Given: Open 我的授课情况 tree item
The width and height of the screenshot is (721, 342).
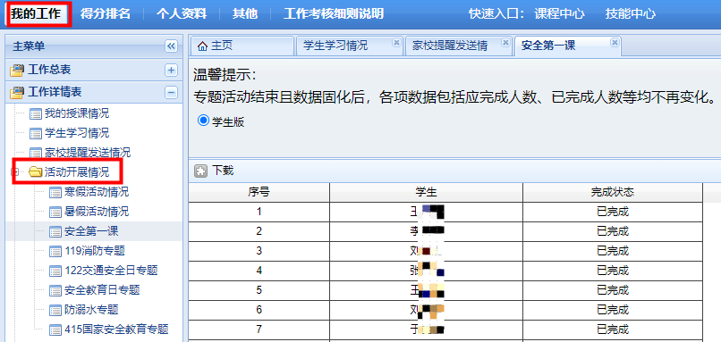Looking at the screenshot, I should point(77,113).
